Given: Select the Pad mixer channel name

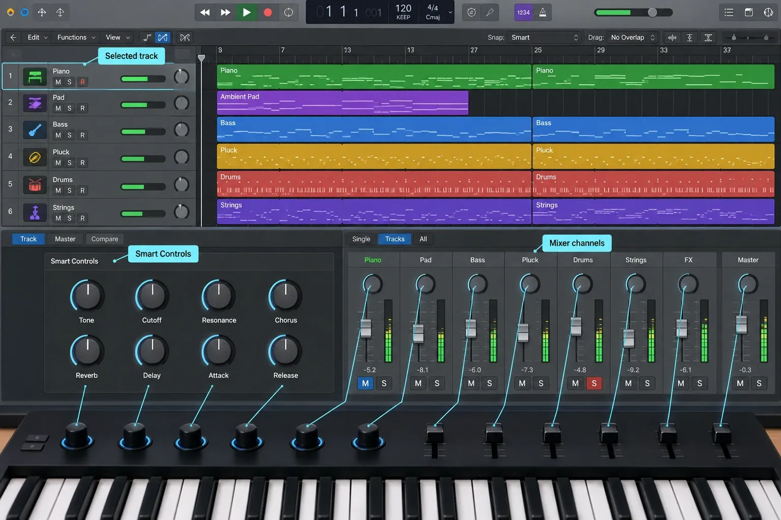Looking at the screenshot, I should pos(426,260).
